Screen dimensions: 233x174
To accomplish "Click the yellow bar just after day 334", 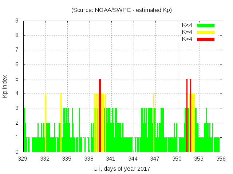I will point(61,123).
